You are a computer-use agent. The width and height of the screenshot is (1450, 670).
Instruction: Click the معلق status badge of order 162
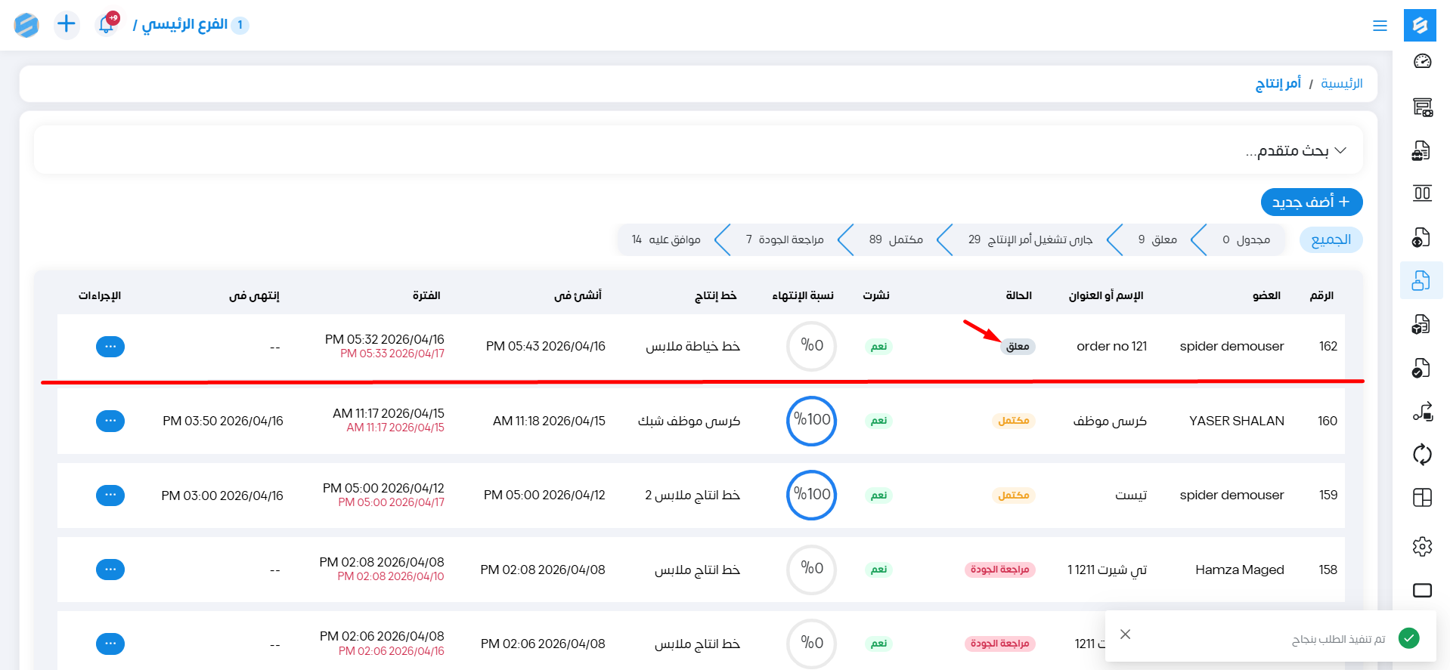[x=1018, y=347]
